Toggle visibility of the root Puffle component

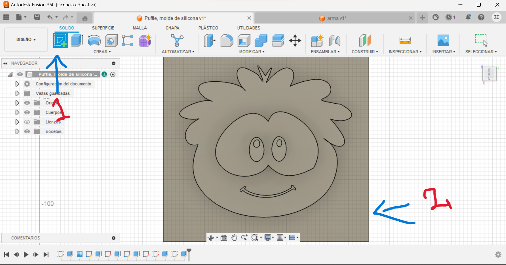(20, 74)
